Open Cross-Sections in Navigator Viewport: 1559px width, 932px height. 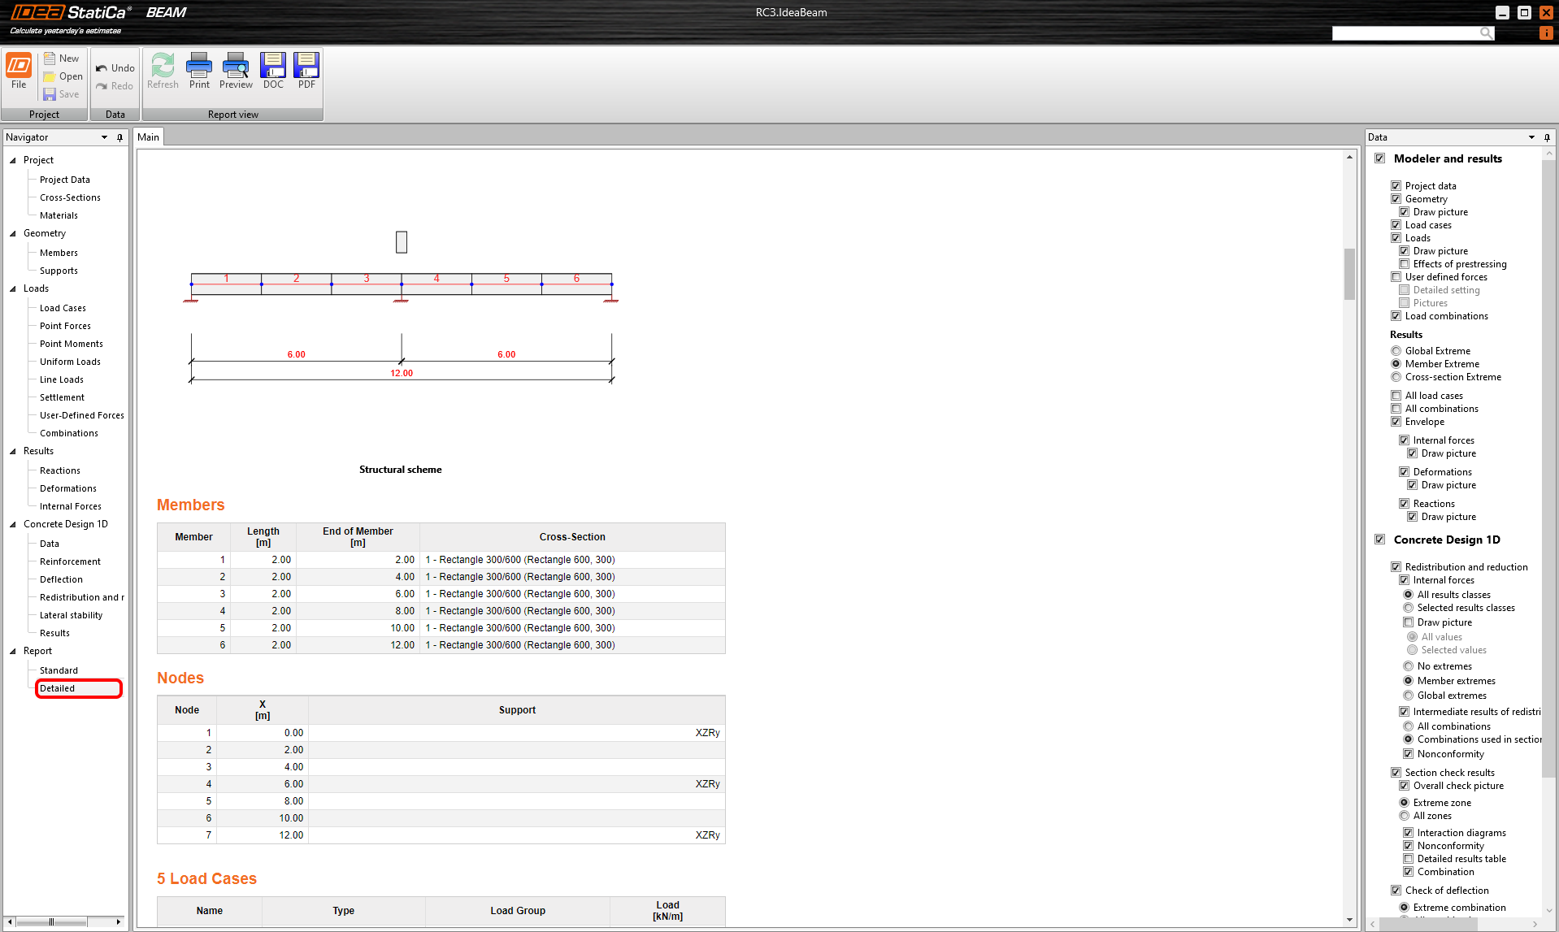coord(70,197)
